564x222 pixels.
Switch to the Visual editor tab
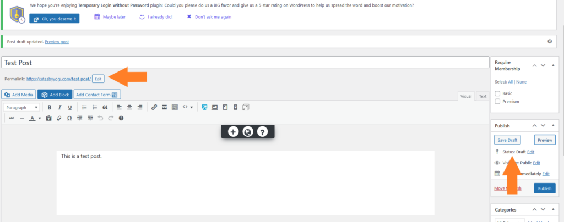[466, 96]
